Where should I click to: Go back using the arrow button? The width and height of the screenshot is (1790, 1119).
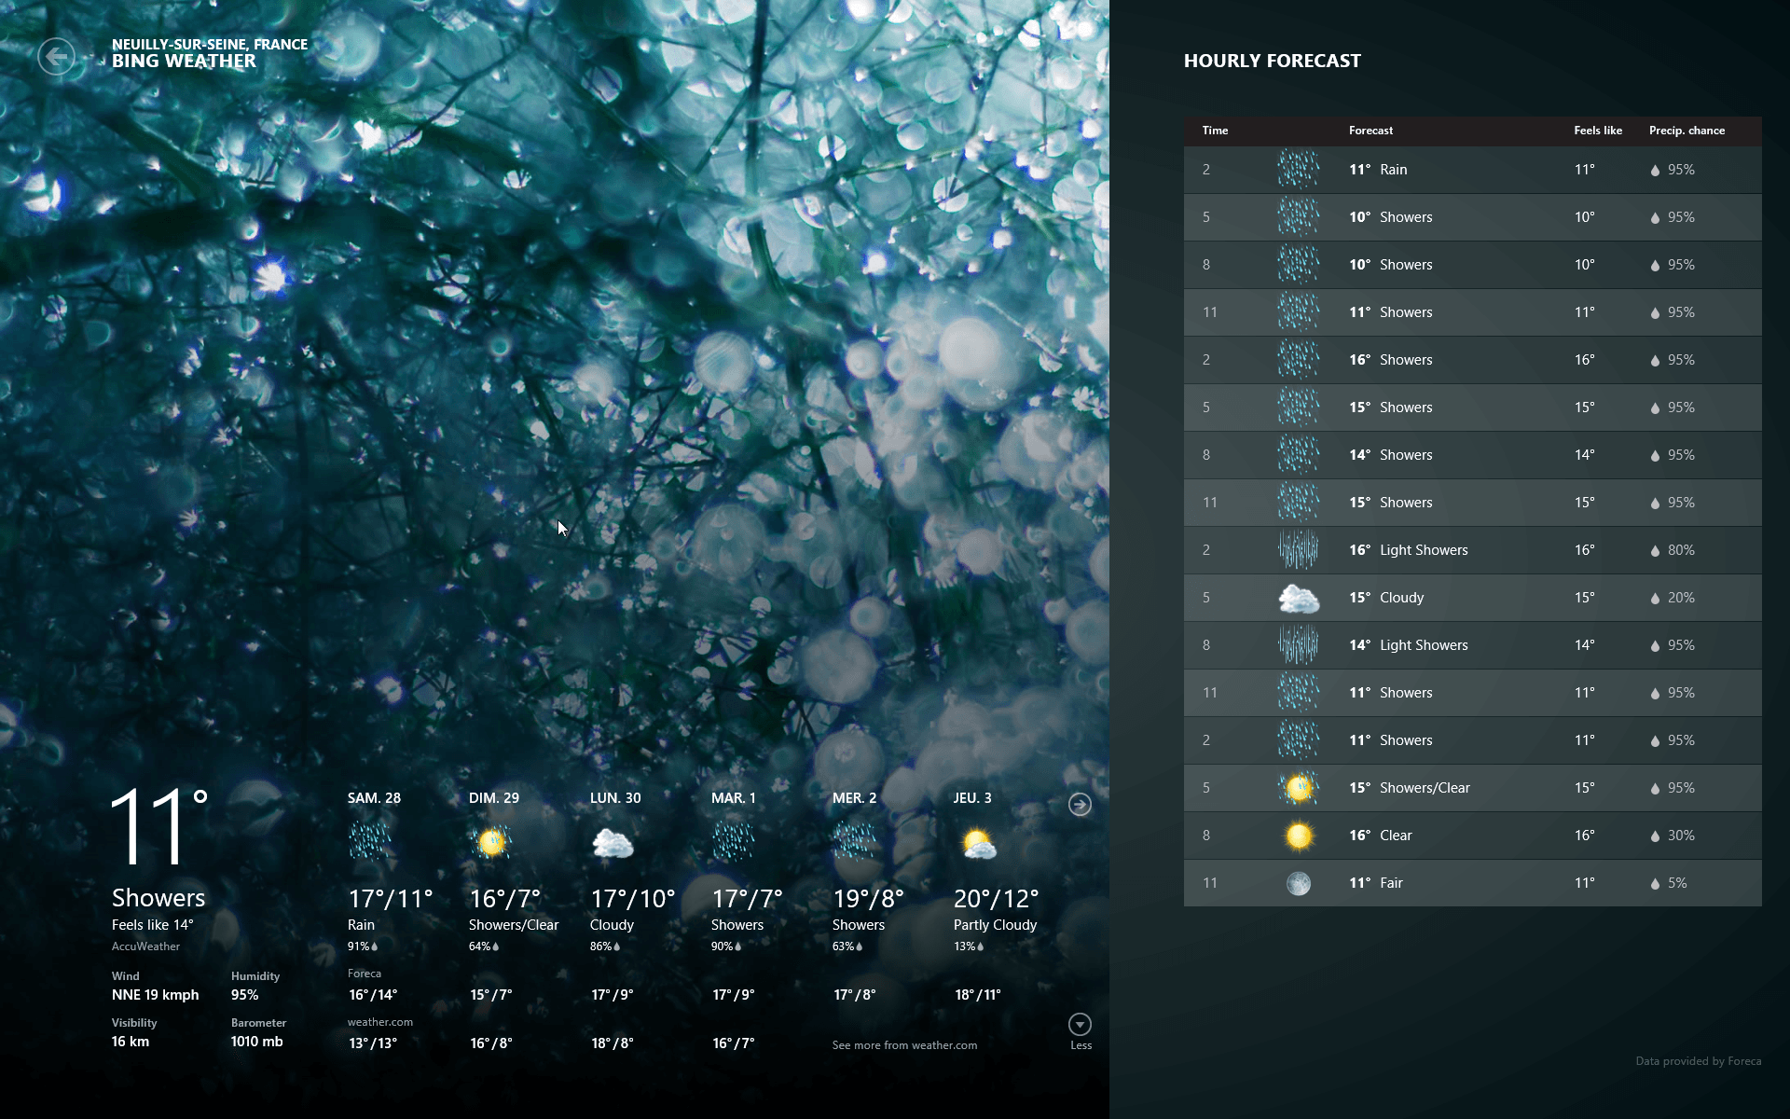pyautogui.click(x=57, y=57)
